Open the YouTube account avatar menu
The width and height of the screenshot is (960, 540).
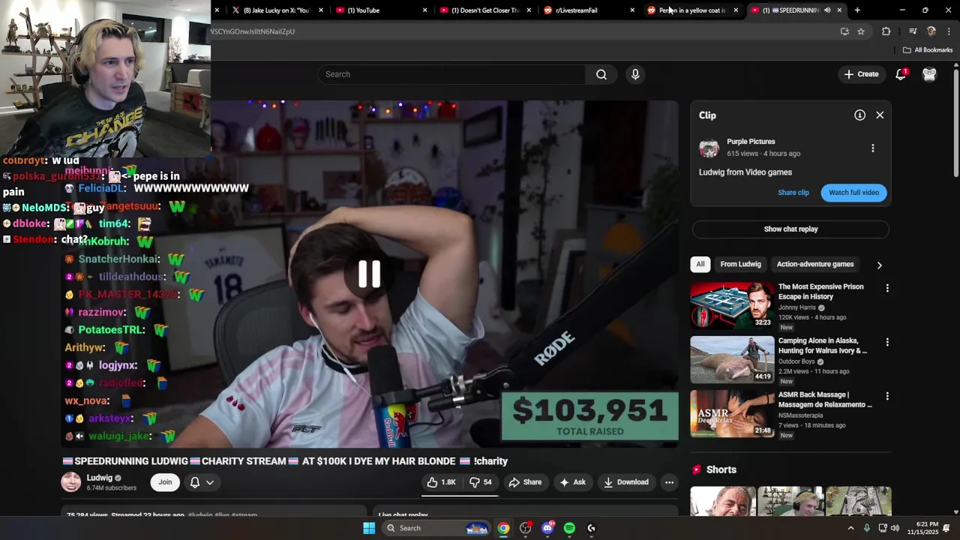coord(929,74)
